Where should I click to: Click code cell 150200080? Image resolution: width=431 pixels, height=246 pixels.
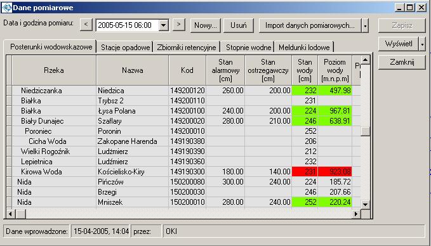point(187,182)
